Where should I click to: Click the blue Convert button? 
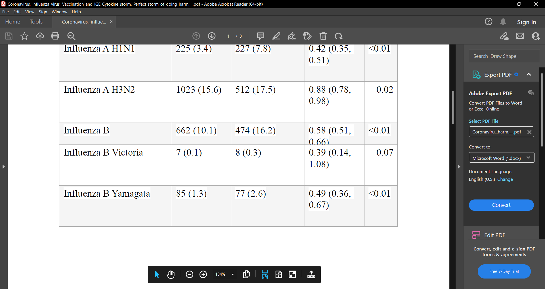[x=501, y=205]
